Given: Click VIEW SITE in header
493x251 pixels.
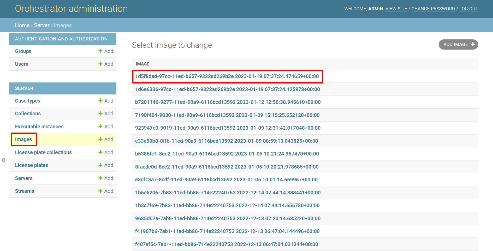Looking at the screenshot, I should 396,9.
